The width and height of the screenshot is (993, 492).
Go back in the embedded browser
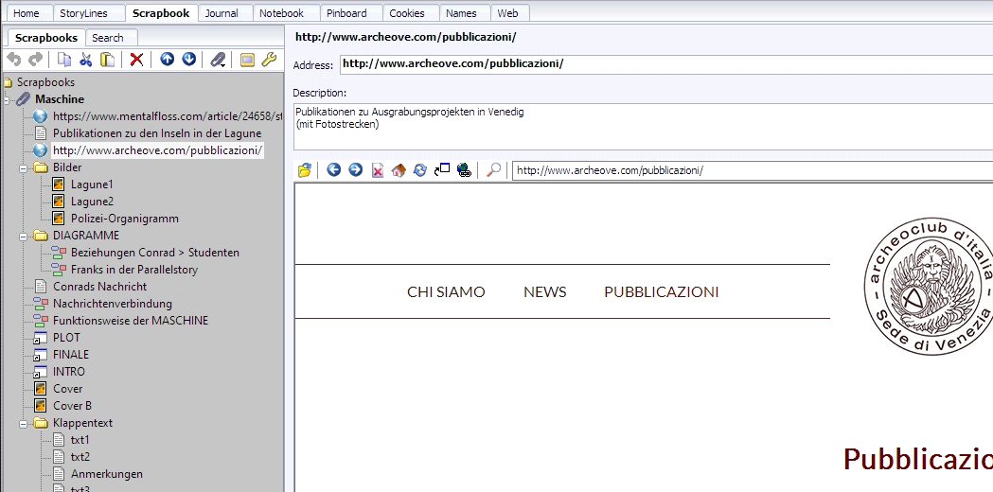coord(334,169)
